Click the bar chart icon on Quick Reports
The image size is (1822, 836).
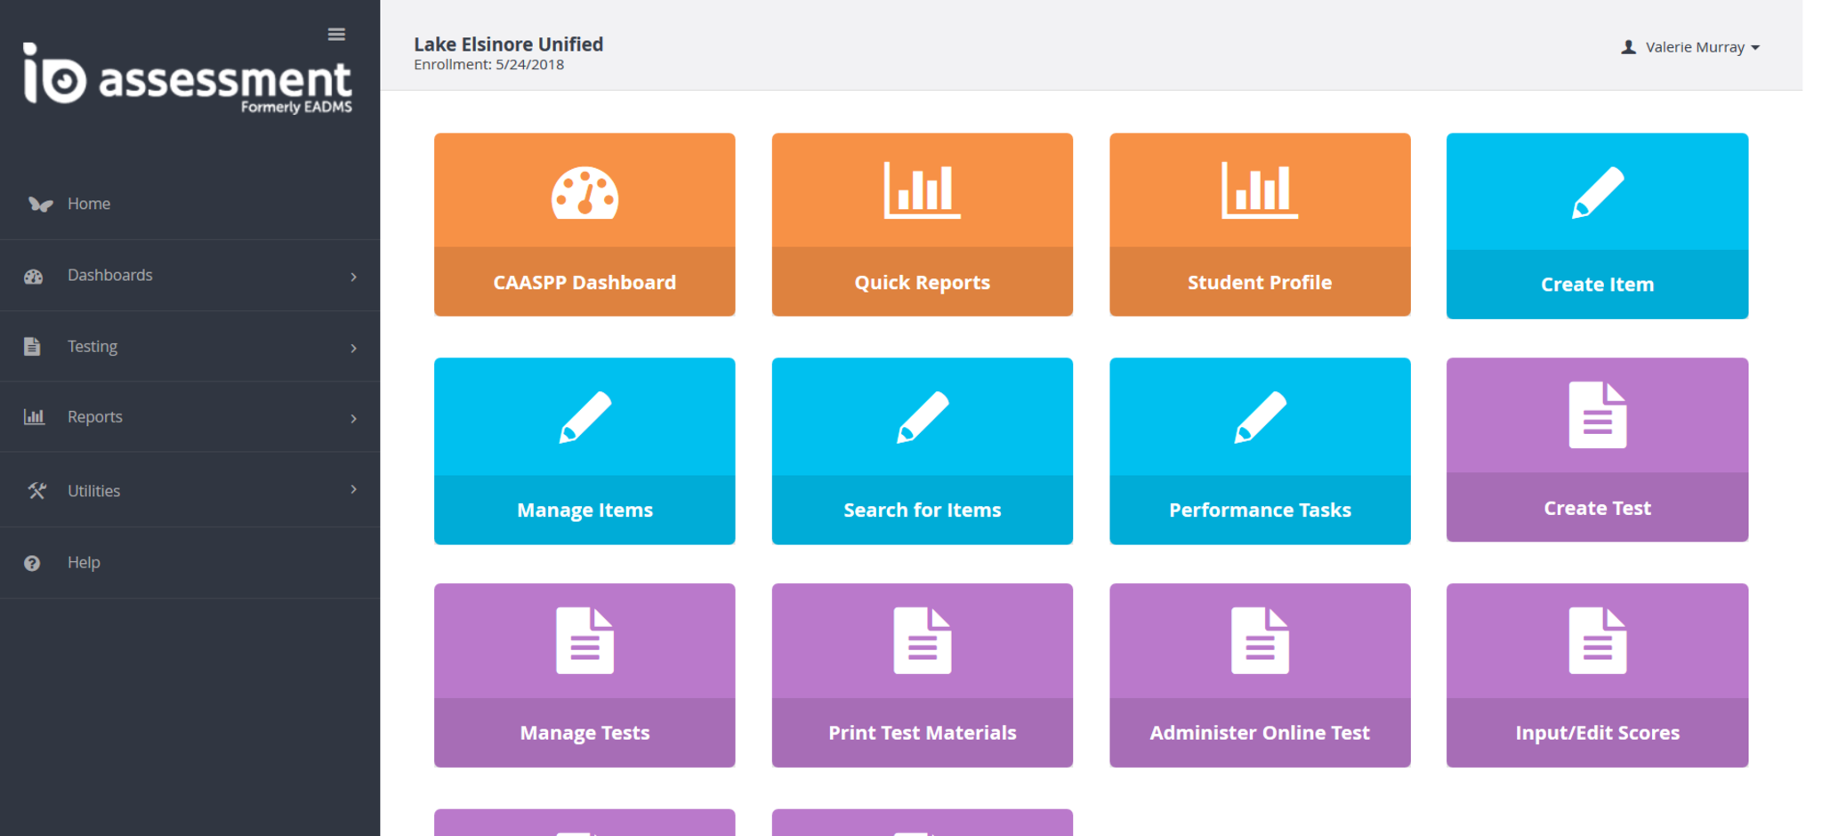click(922, 190)
